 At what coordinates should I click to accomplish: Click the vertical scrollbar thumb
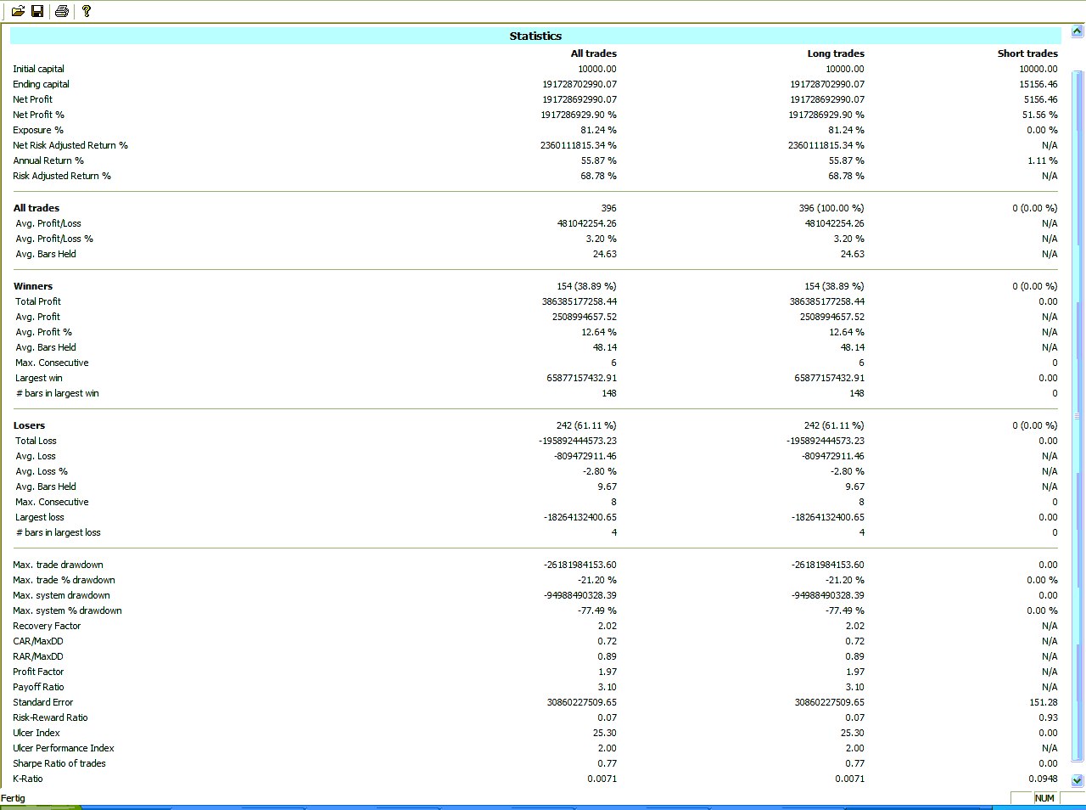(x=1078, y=416)
